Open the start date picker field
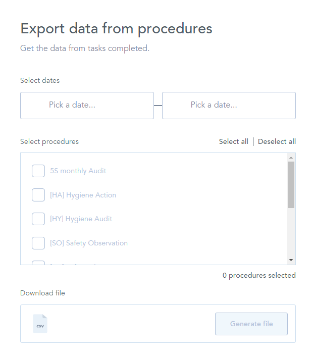This screenshot has width=312, height=356. 87,105
